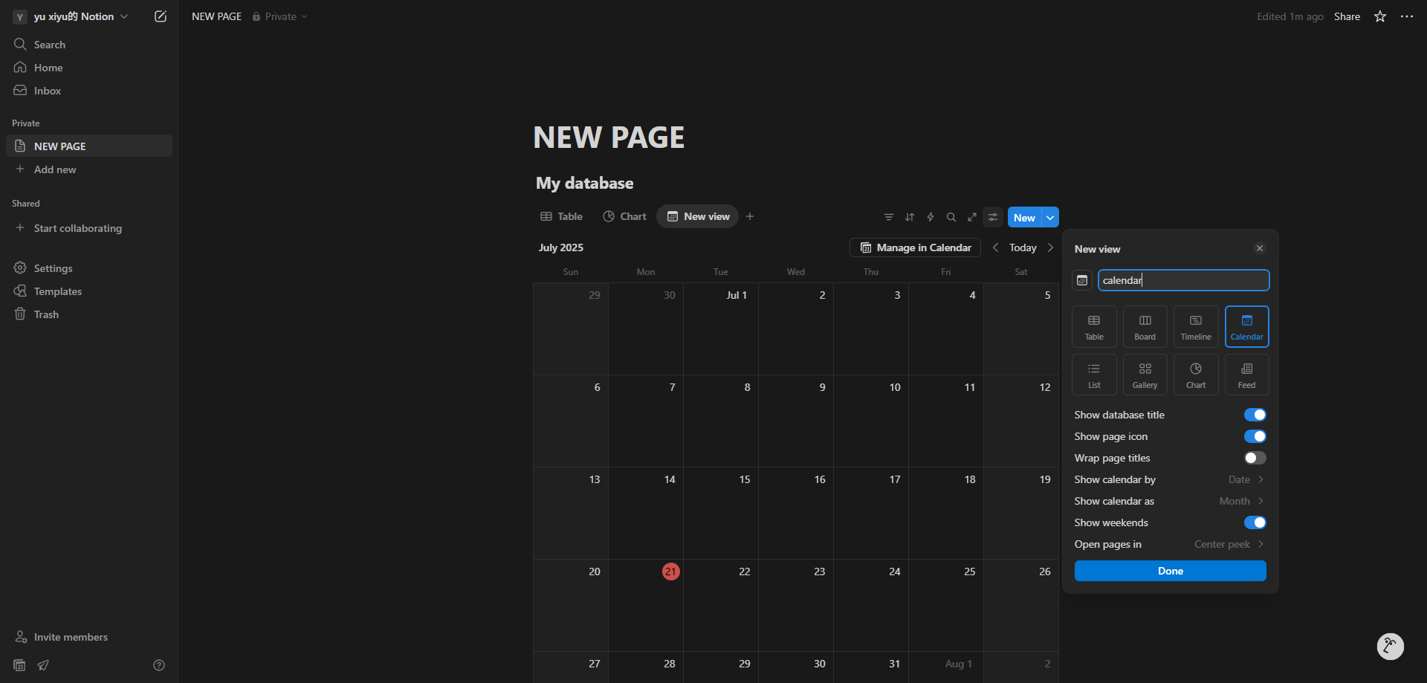Click the view icon picker beside name field
Viewport: 1427px width, 683px height.
pos(1082,280)
